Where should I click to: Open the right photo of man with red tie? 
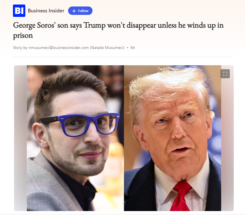[x=172, y=138]
